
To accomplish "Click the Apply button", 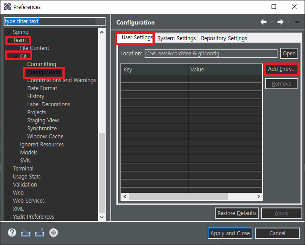I will pos(281,213).
